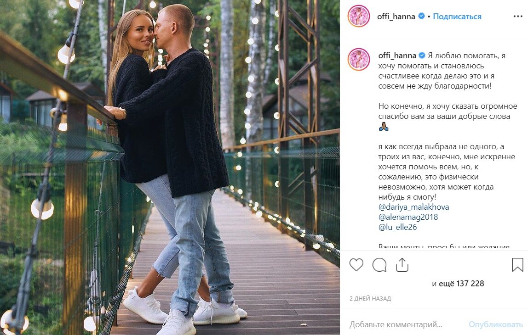Click the 2 дней назад timestamp
The height and width of the screenshot is (335, 528).
(x=370, y=298)
